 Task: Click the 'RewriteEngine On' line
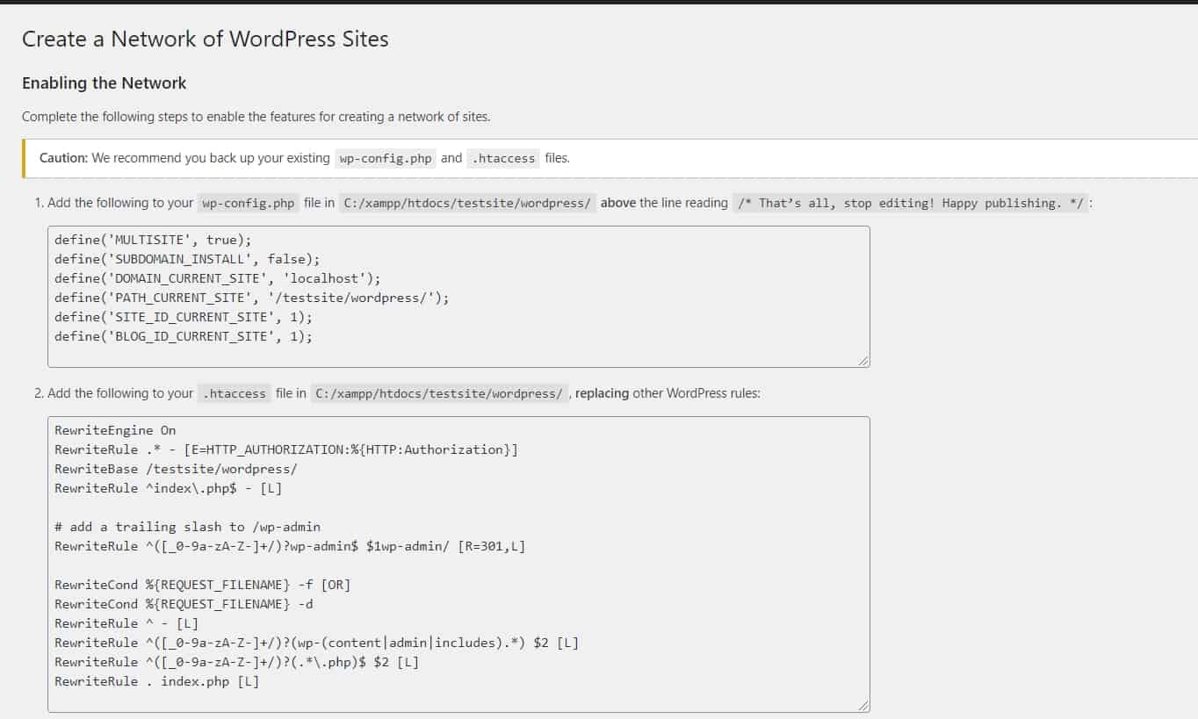pyautogui.click(x=115, y=430)
